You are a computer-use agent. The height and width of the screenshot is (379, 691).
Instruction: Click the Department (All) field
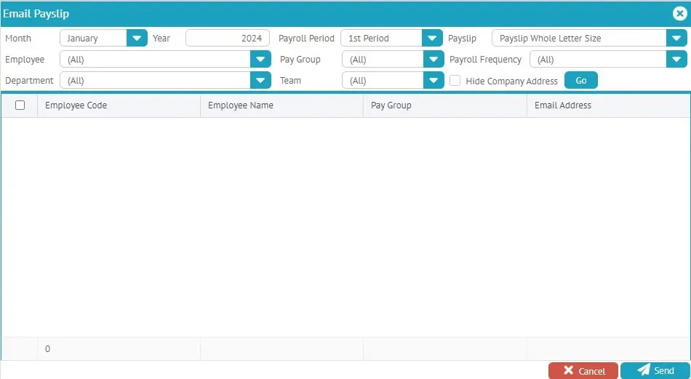[155, 80]
